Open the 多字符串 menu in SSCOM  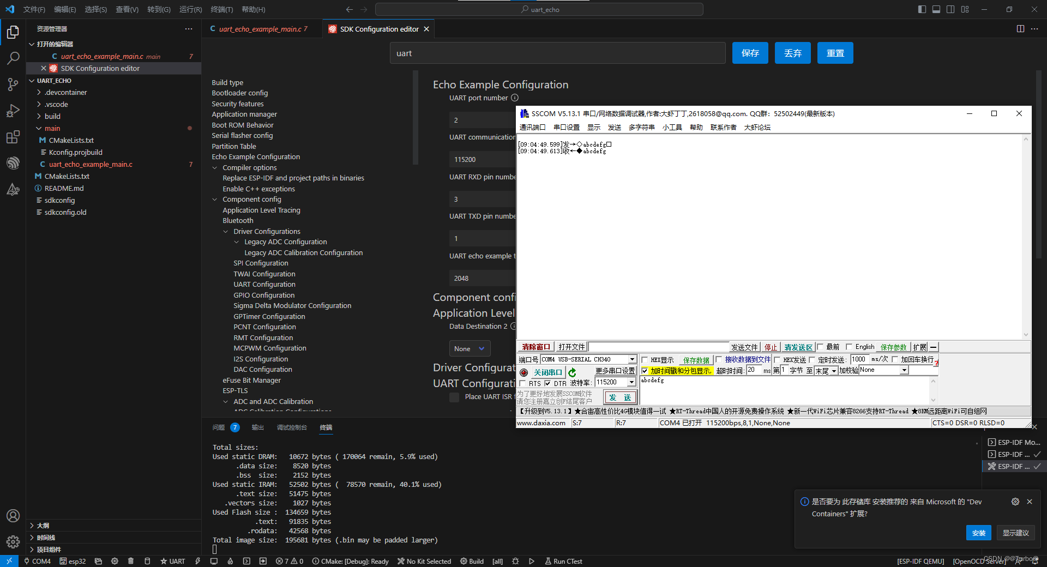[x=642, y=127]
